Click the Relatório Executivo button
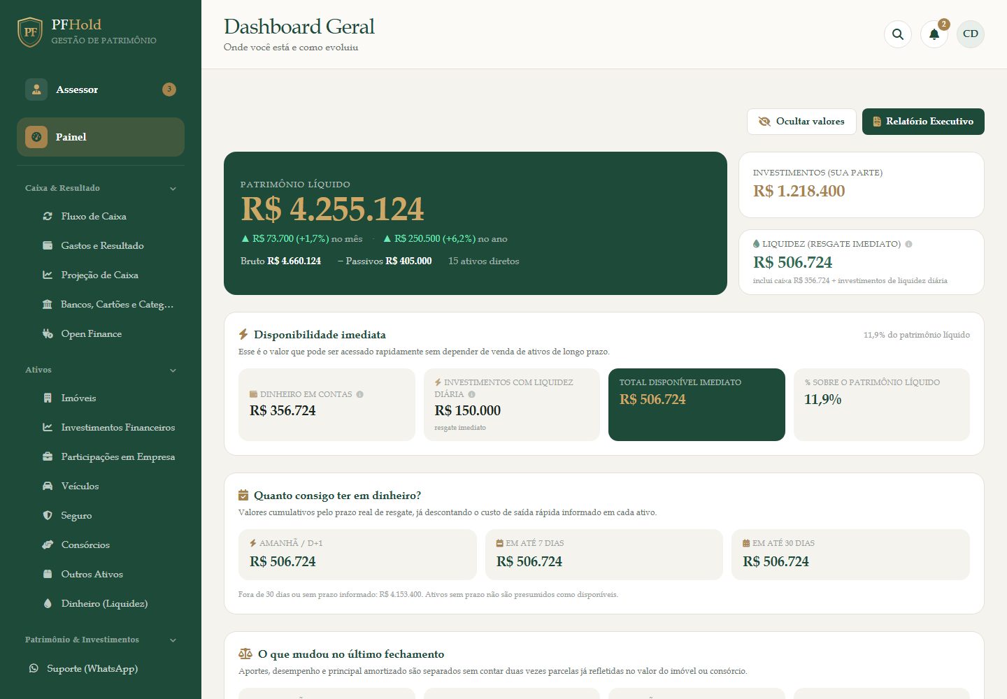This screenshot has height=699, width=1007. [x=923, y=122]
